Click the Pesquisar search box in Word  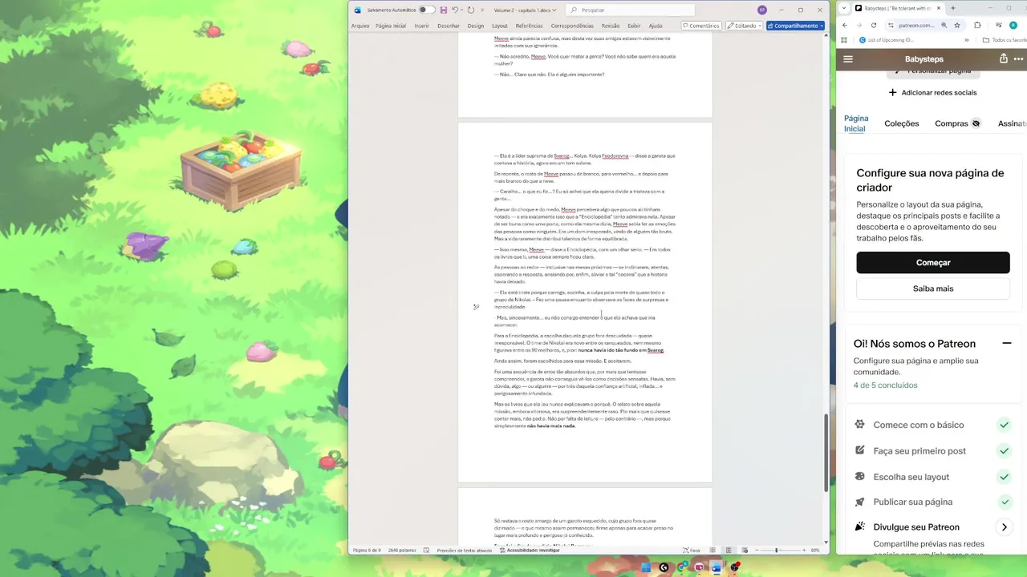[630, 10]
